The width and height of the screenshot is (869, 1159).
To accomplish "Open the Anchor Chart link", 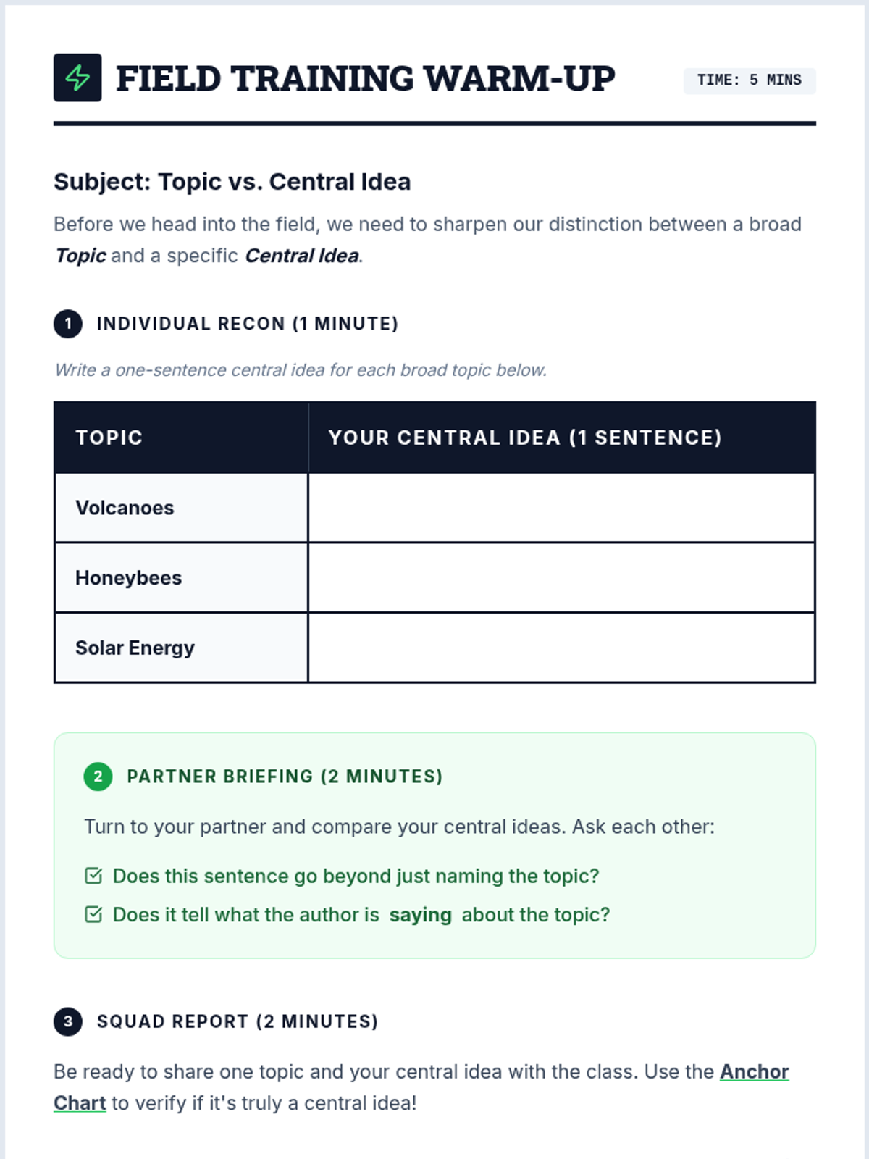I will tap(753, 1071).
